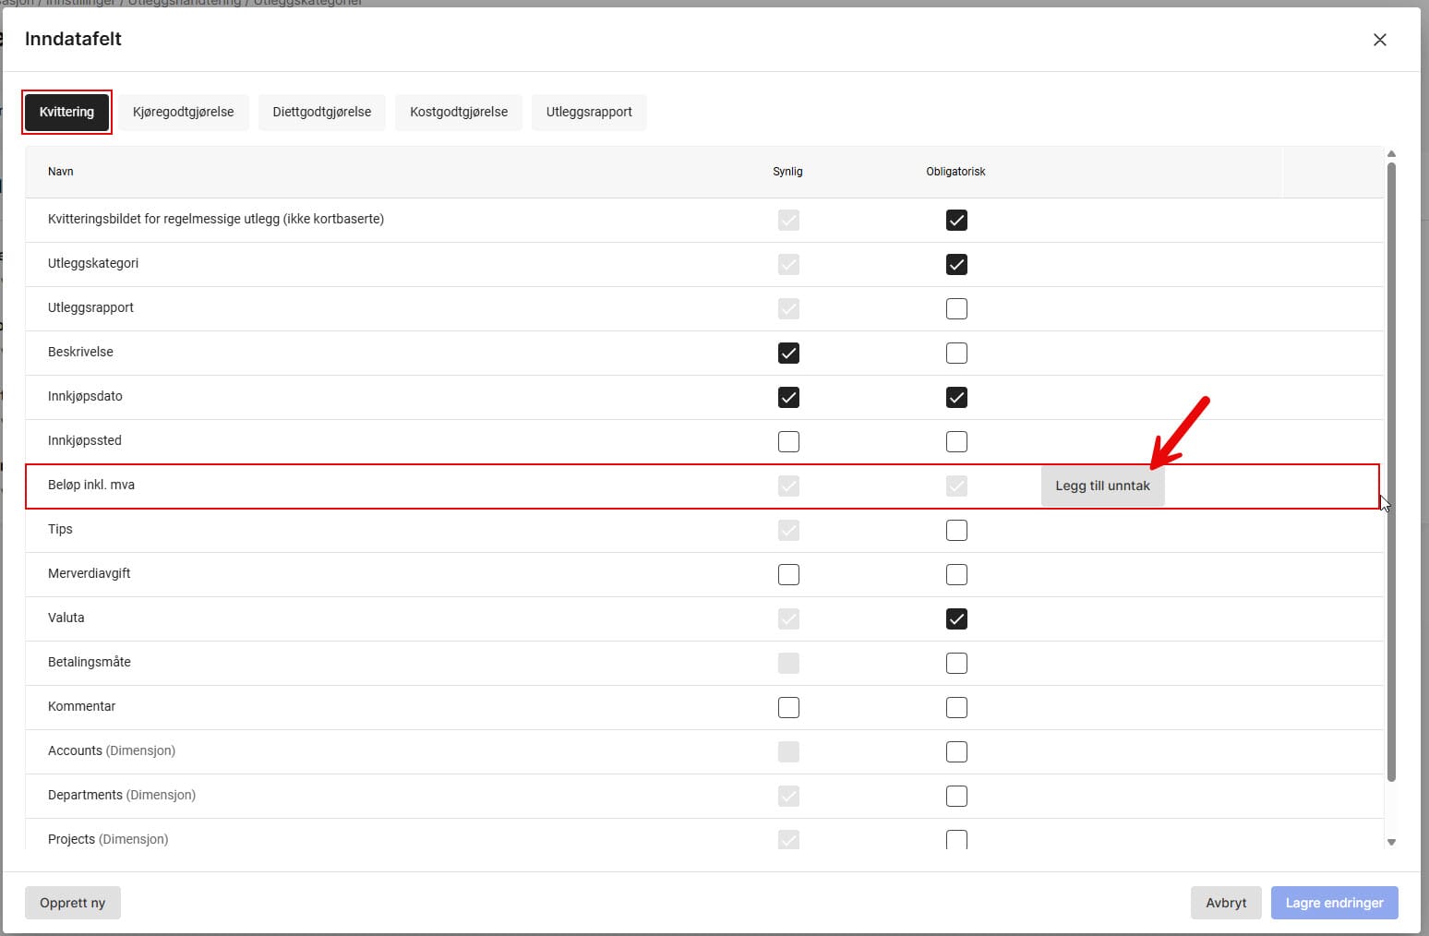This screenshot has height=936, width=1429.
Task: Uncheck Obligatorisk for Valuta
Action: pos(956,619)
